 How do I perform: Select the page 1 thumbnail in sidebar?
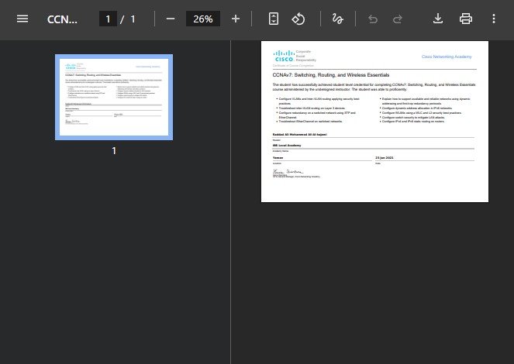(x=114, y=97)
